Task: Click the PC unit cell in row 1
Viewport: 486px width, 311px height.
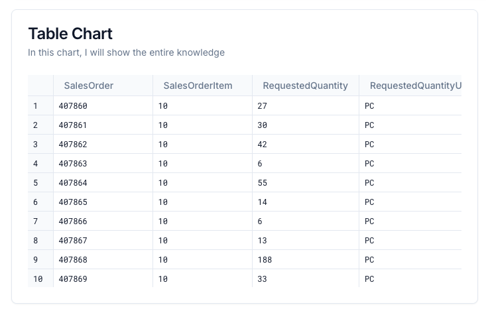Action: 410,105
